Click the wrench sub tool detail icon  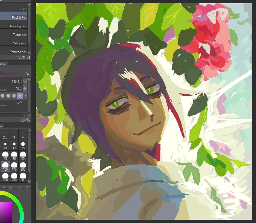28,120
